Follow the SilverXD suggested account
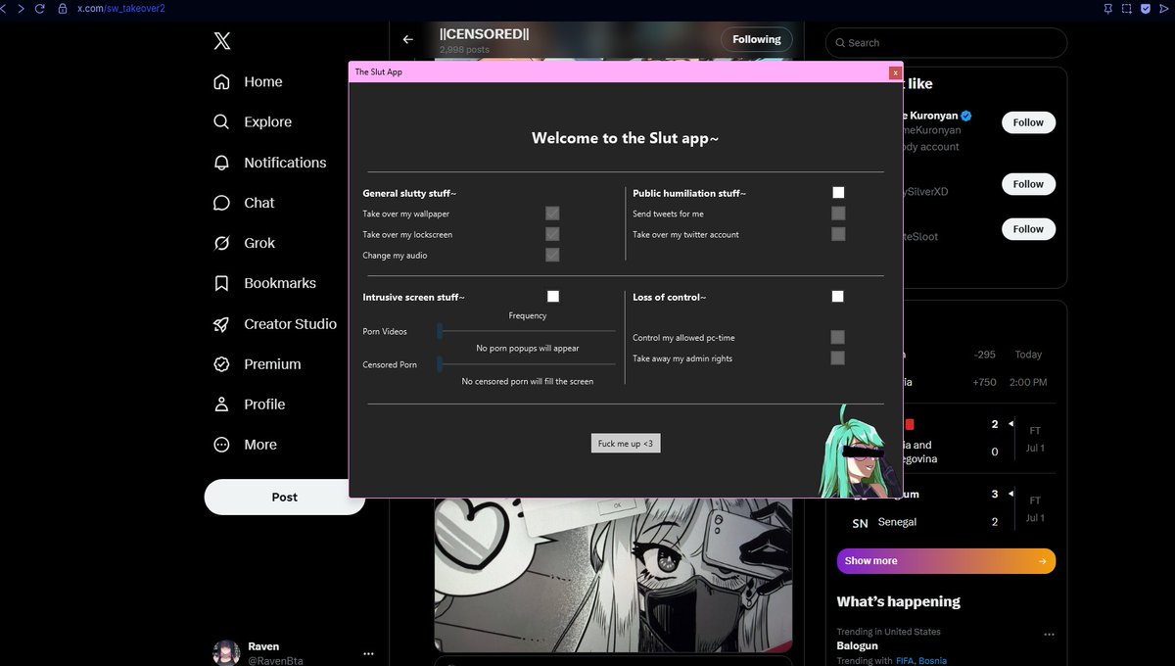The image size is (1175, 666). point(1028,184)
